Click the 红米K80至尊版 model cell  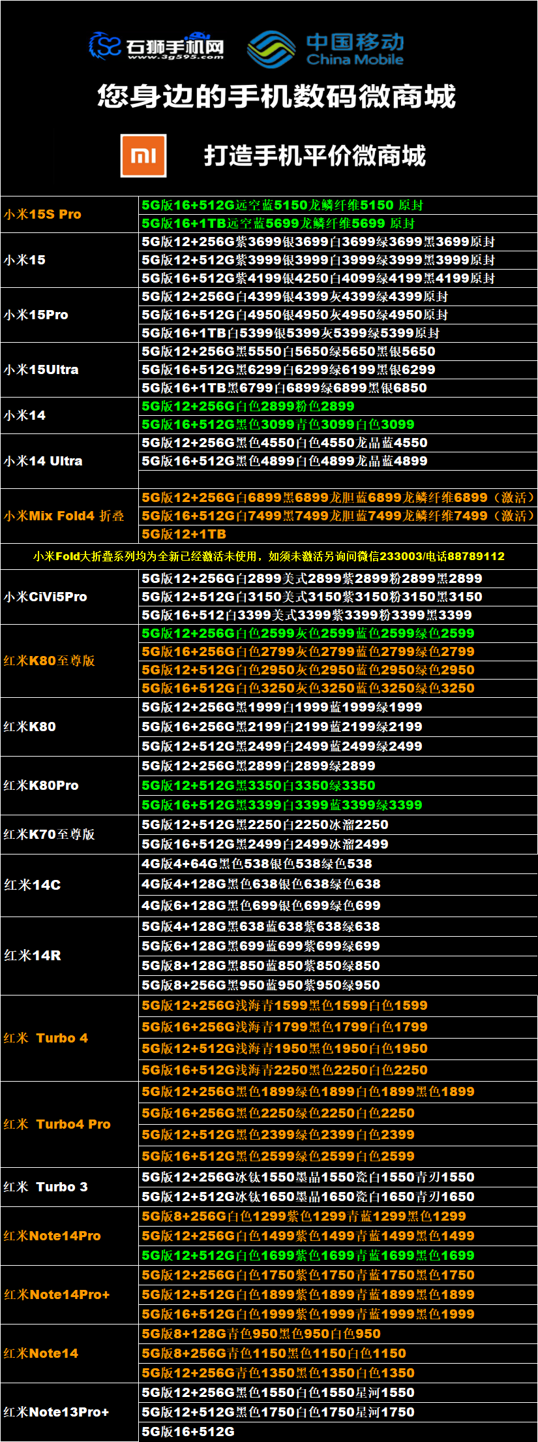point(70,661)
